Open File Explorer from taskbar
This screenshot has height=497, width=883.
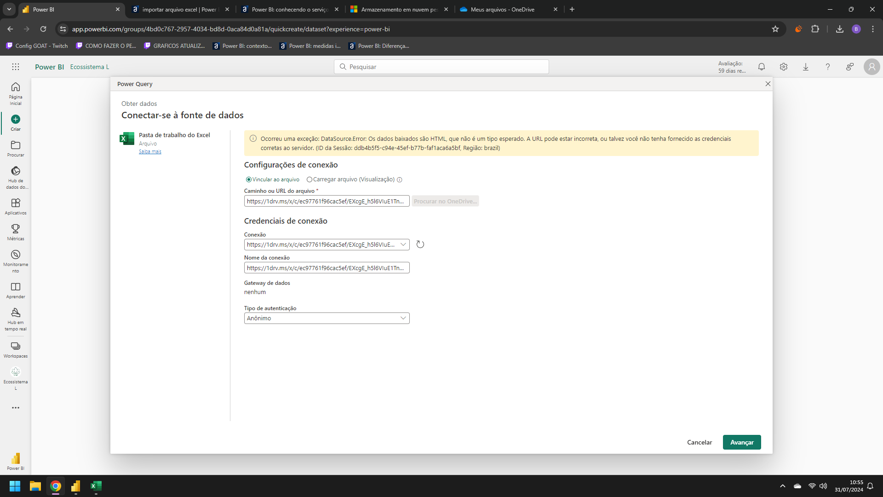[35, 486]
